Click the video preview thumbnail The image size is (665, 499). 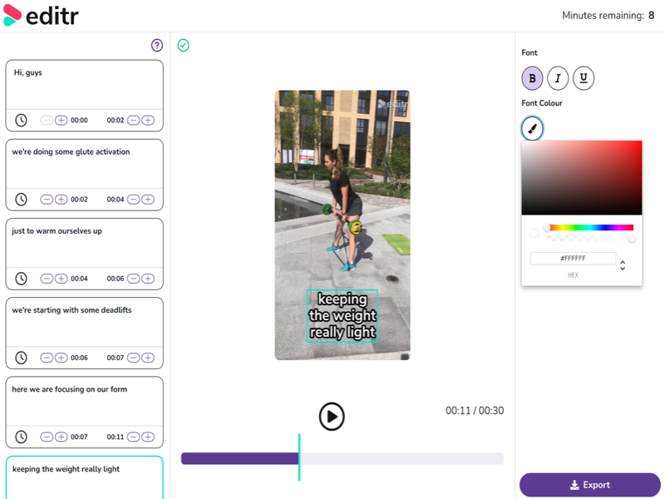pyautogui.click(x=342, y=225)
